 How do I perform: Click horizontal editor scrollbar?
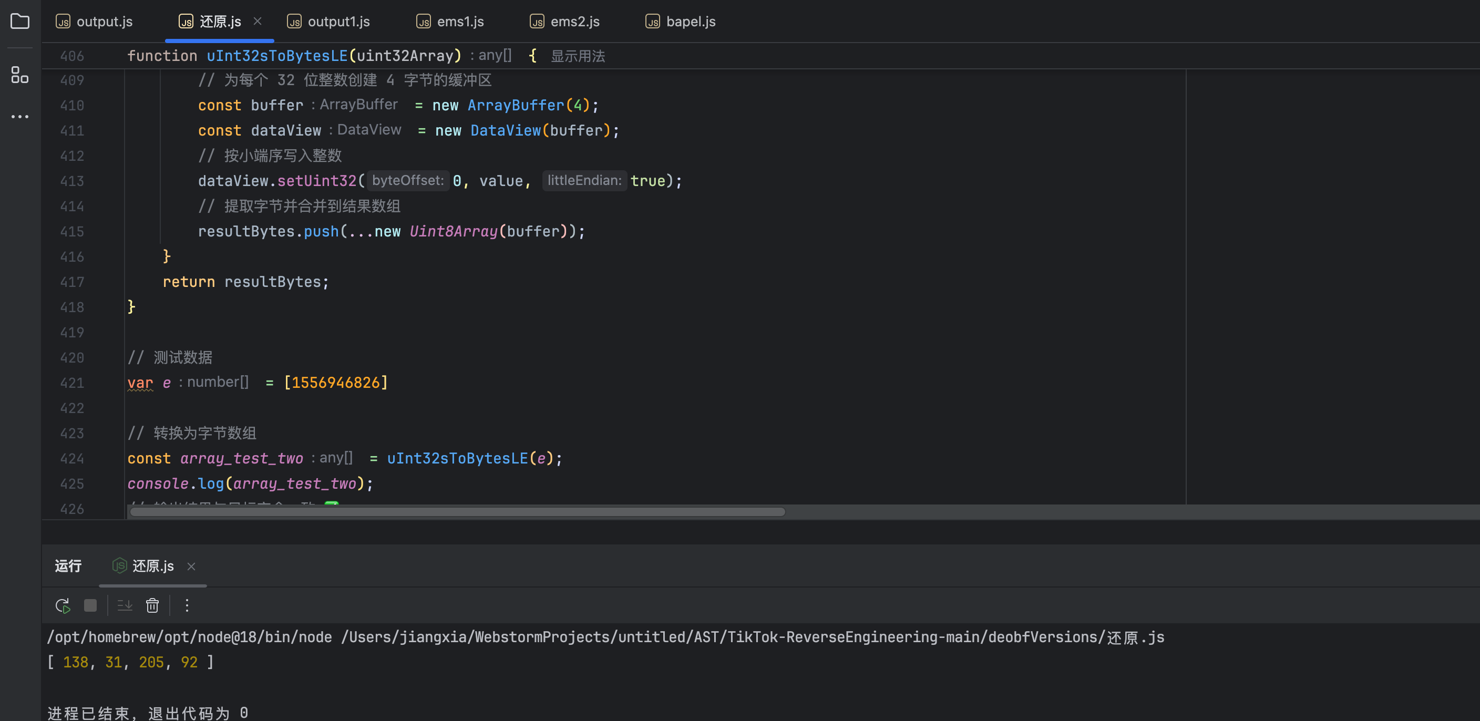pyautogui.click(x=457, y=511)
